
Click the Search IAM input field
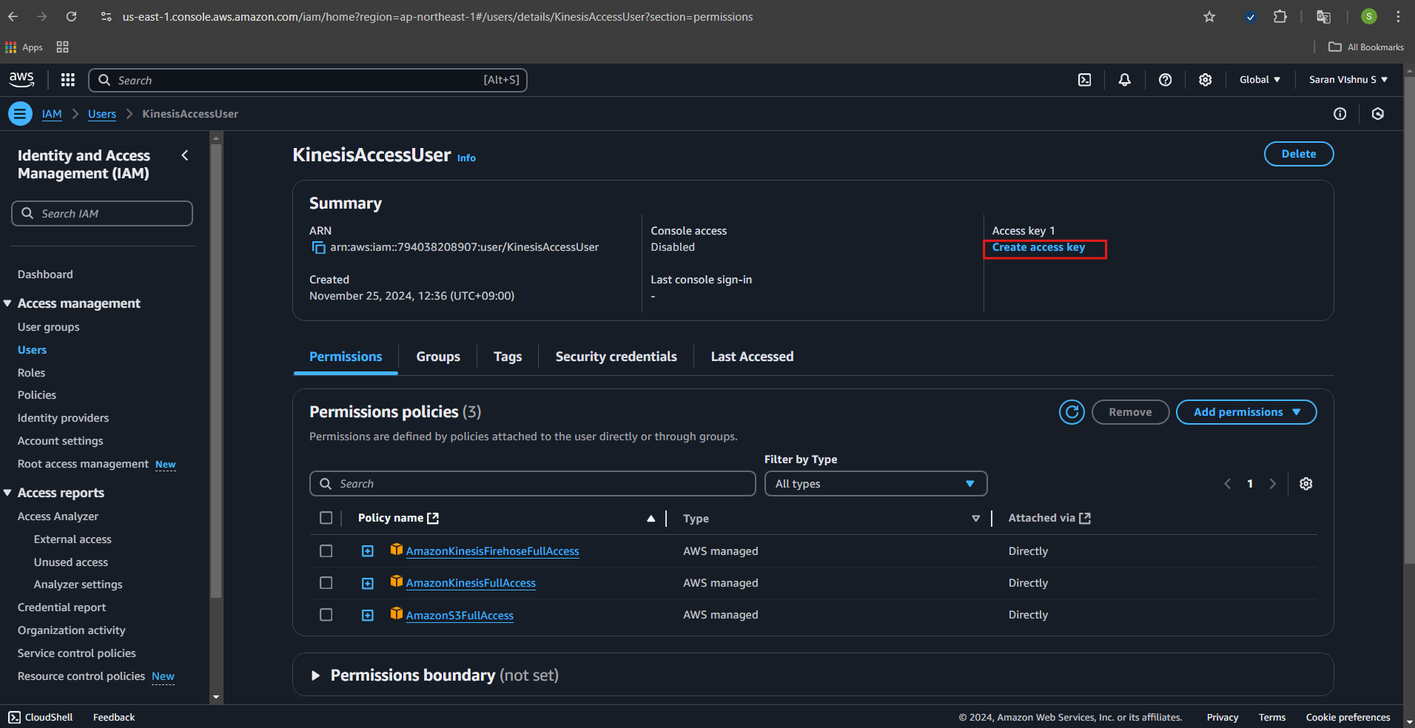coord(102,214)
